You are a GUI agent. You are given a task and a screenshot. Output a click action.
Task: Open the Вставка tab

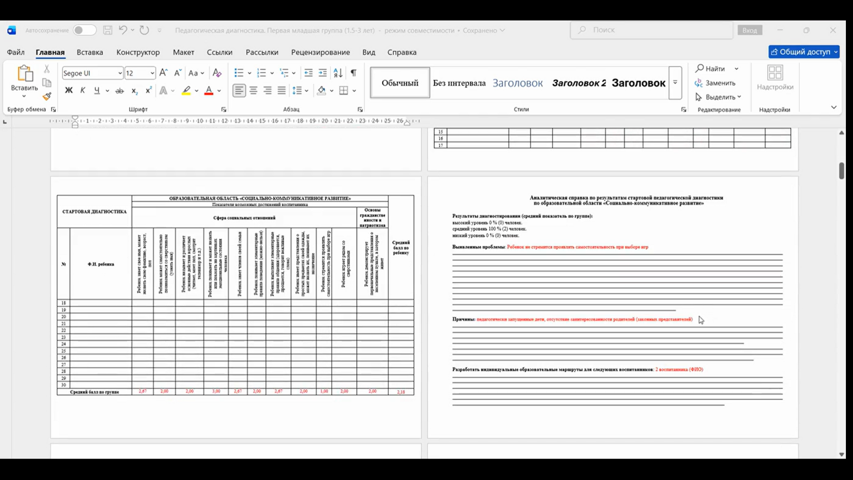[x=90, y=52]
